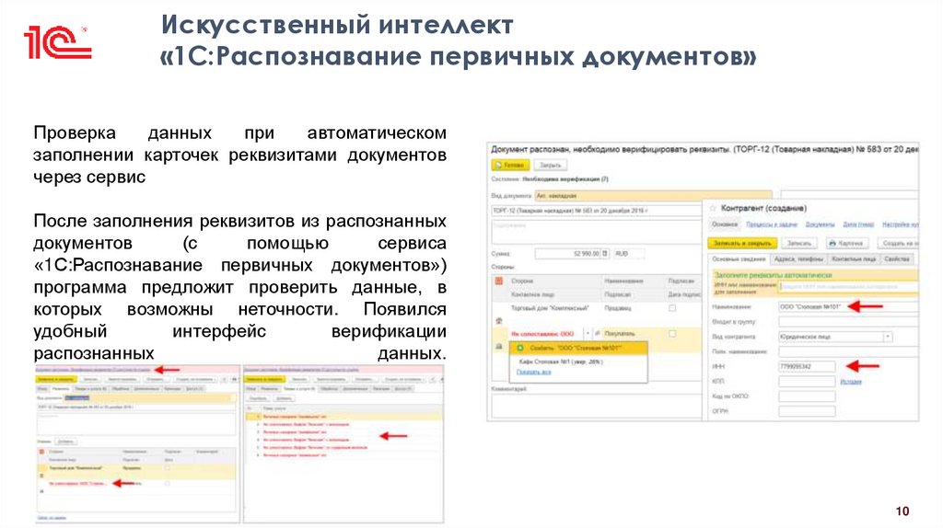Click the star icon beside Контрагент (создание)

tap(714, 208)
